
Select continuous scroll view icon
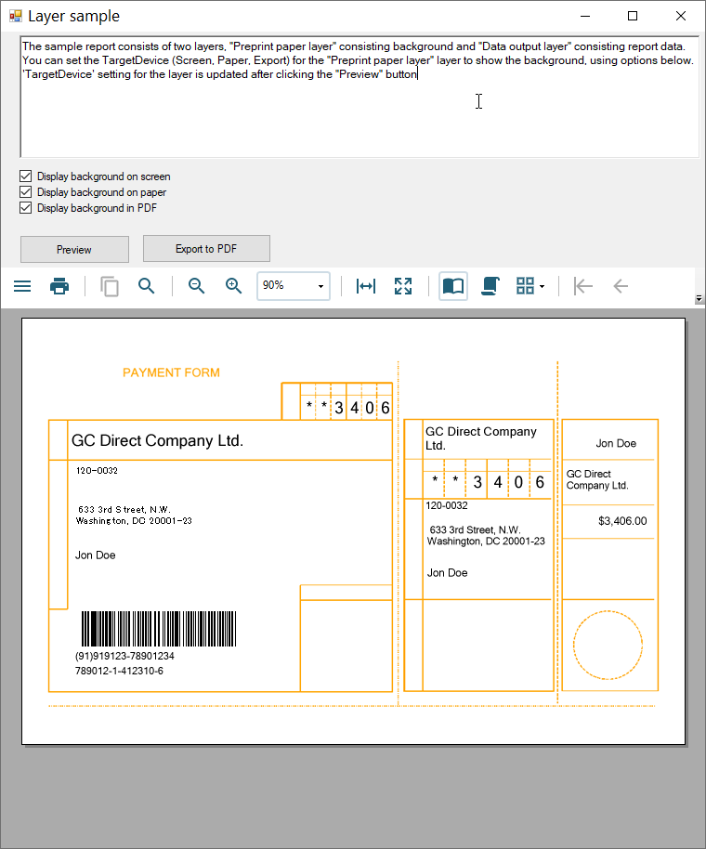[x=490, y=286]
